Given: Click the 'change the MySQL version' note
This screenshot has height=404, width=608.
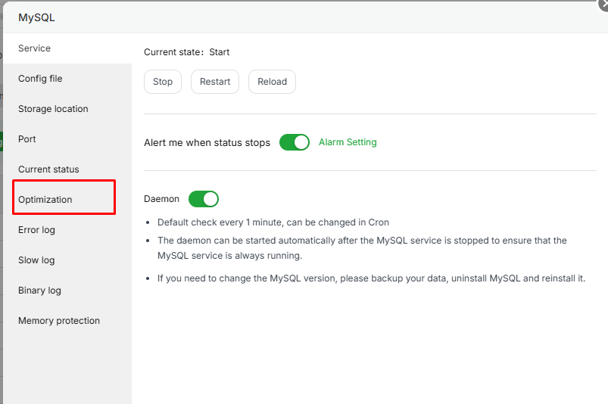Looking at the screenshot, I should (371, 278).
